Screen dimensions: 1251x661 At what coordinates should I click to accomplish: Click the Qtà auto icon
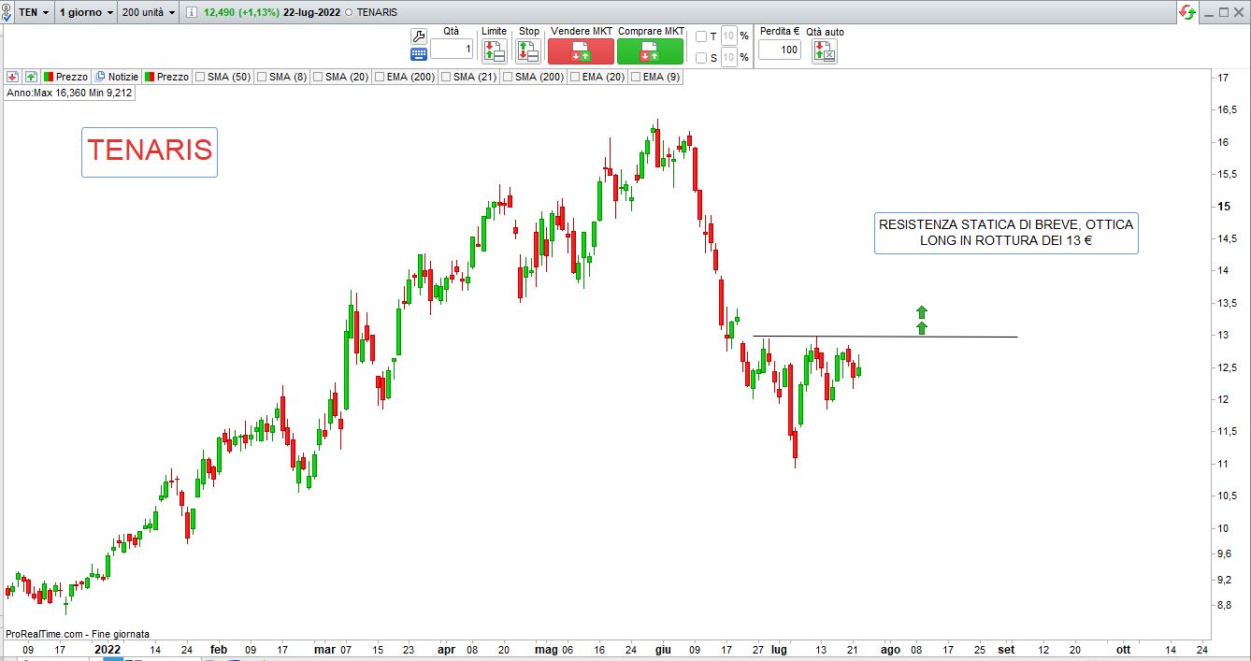tap(825, 51)
